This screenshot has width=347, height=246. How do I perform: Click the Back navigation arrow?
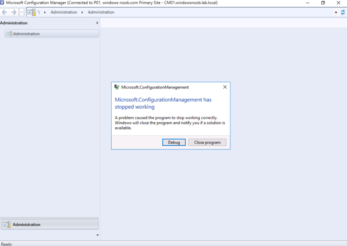pos(5,12)
